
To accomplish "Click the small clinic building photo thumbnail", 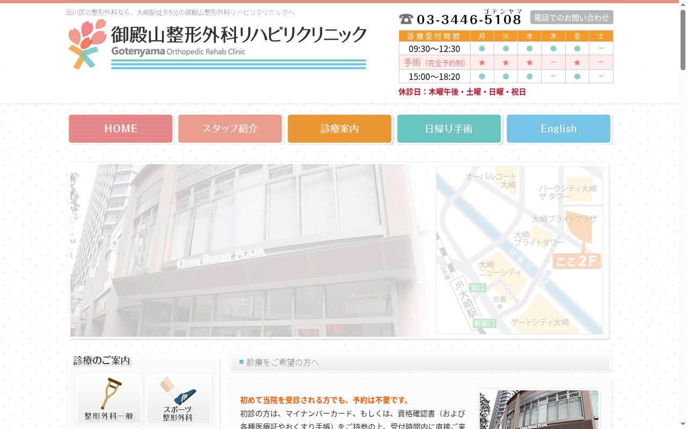I will point(539,410).
